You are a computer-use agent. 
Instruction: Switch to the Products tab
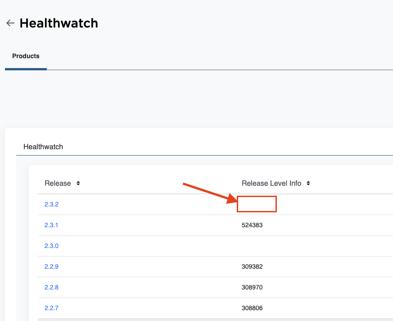point(26,56)
